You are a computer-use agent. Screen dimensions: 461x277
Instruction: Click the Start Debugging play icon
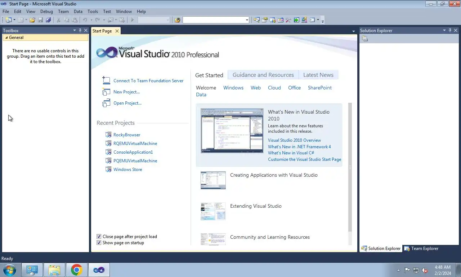(133, 20)
